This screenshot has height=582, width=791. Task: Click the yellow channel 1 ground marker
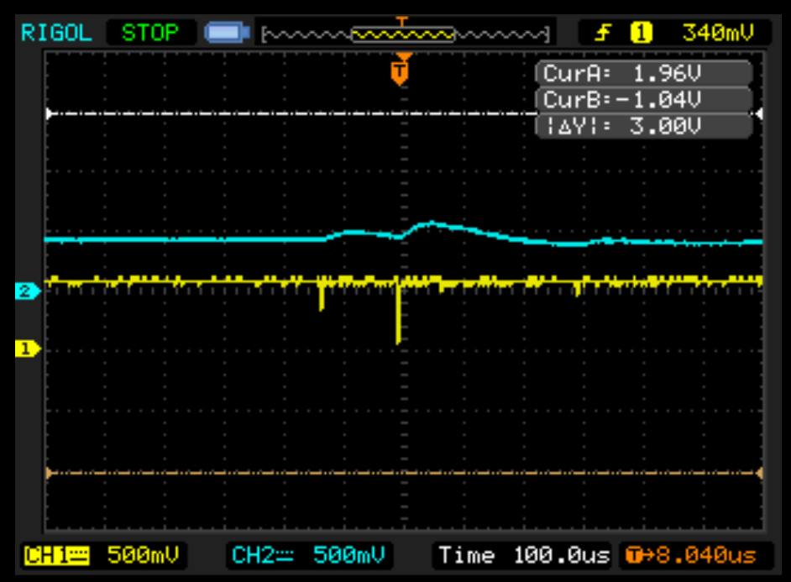click(x=26, y=348)
